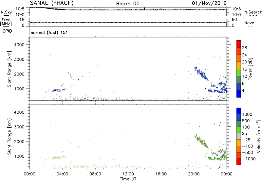262x181 pixels.
Task: Click the SANAE (fitACF) plot title
Action: coord(52,3)
